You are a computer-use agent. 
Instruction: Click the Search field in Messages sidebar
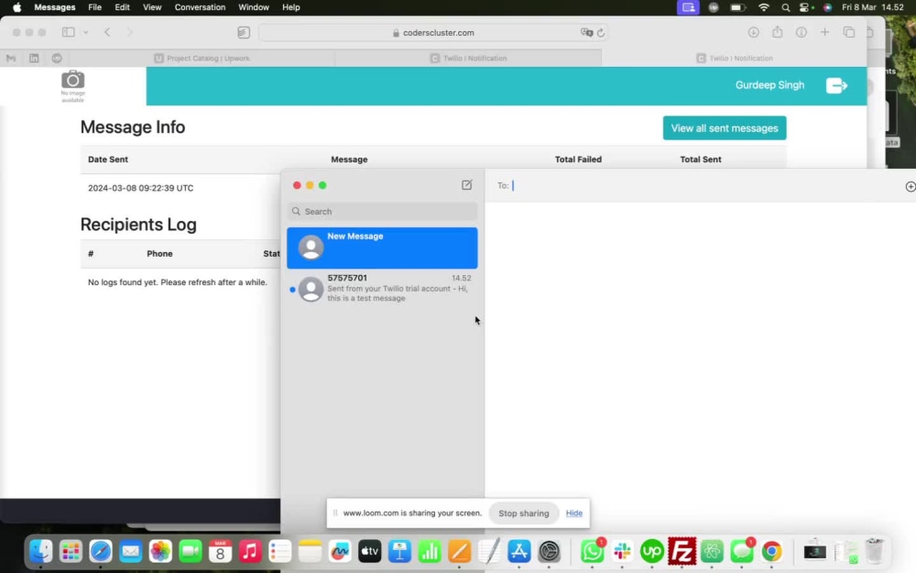coord(382,211)
